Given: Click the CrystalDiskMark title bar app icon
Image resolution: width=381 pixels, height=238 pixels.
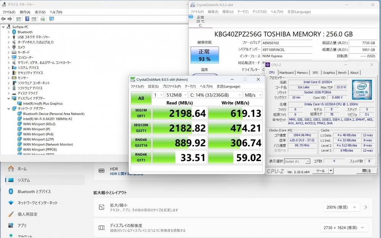Looking at the screenshot, I should click(x=133, y=80).
